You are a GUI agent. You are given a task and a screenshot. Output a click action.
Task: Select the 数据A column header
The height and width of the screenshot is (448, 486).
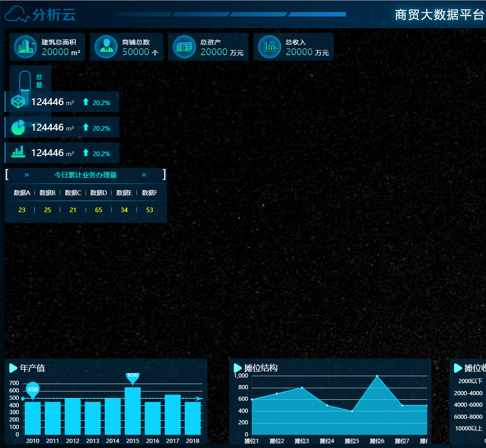(22, 193)
